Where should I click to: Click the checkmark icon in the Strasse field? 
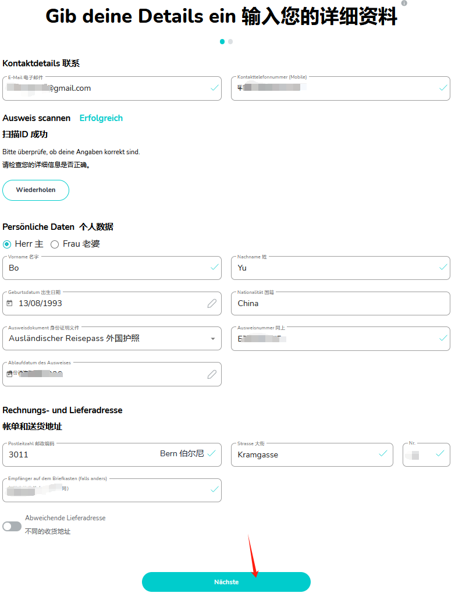pos(383,453)
